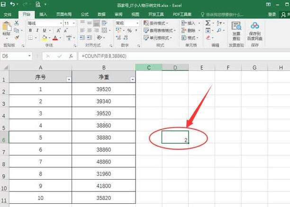Screen dimensions: 290x207
Task: Open the font size 11 dropdown
Action: click(74, 23)
